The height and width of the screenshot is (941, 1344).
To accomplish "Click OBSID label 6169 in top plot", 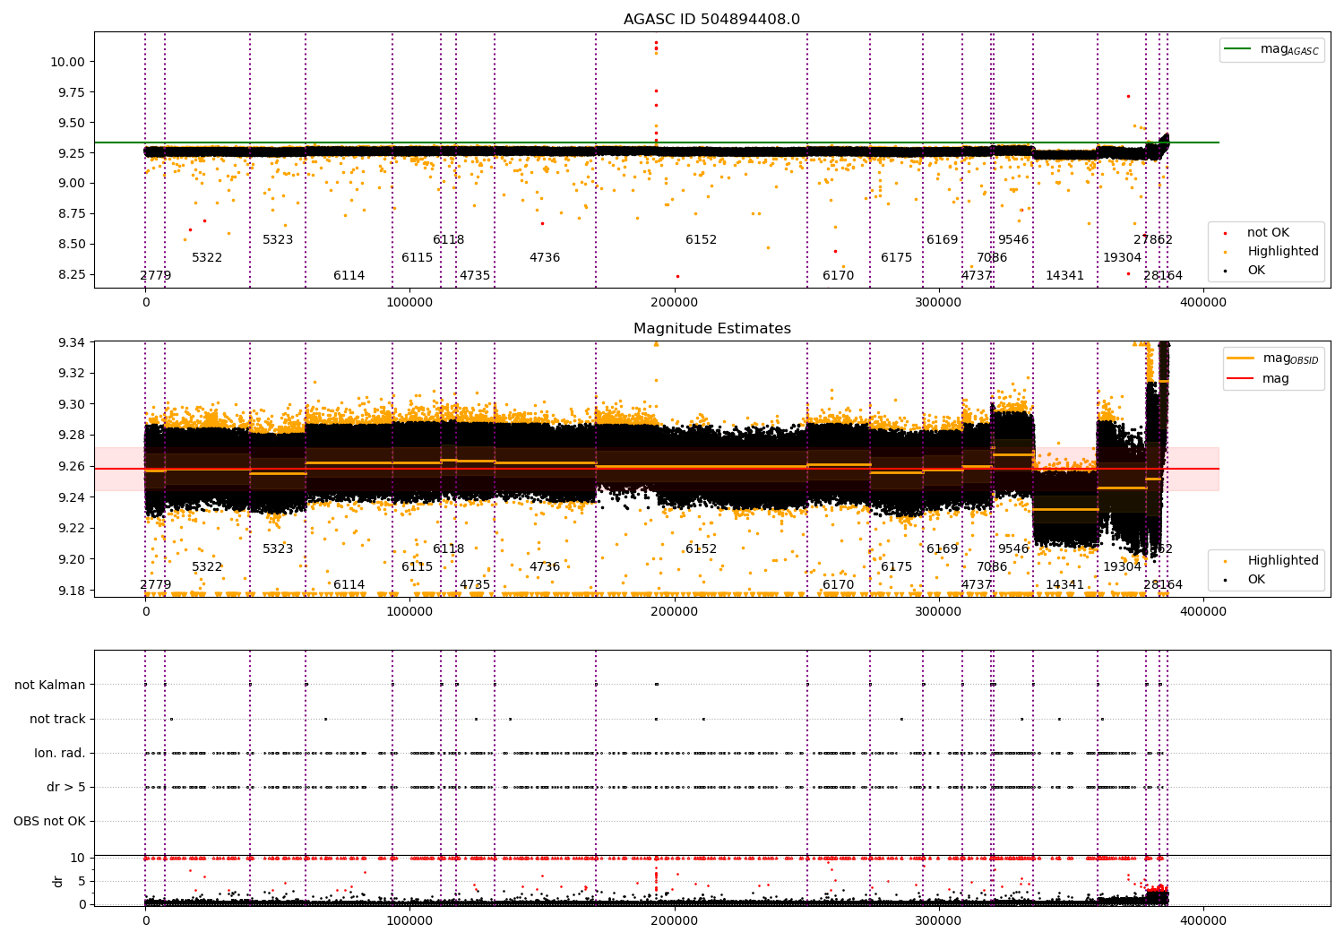I will 943,240.
